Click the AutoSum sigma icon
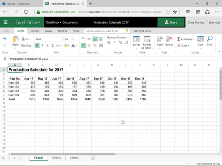This screenshot has height=166, width=222. 179,39
